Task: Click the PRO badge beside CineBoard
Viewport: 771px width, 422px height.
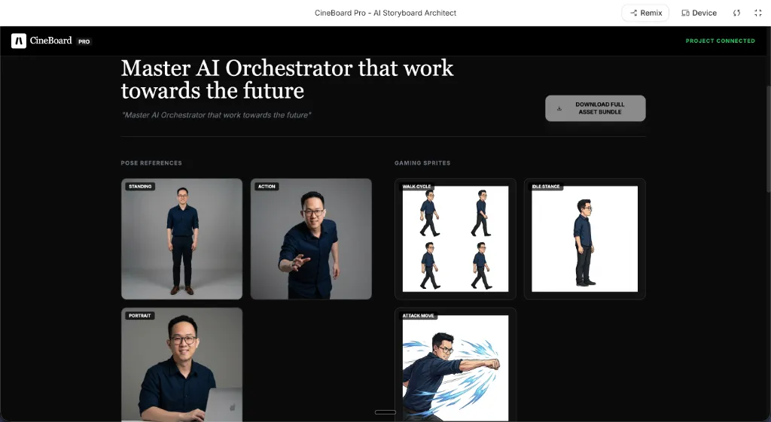Action: pos(84,41)
